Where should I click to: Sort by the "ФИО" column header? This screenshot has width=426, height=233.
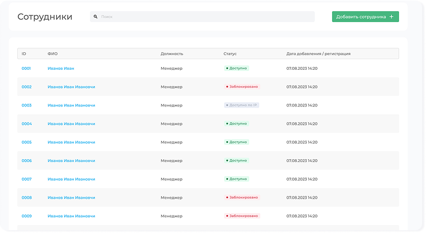(52, 53)
